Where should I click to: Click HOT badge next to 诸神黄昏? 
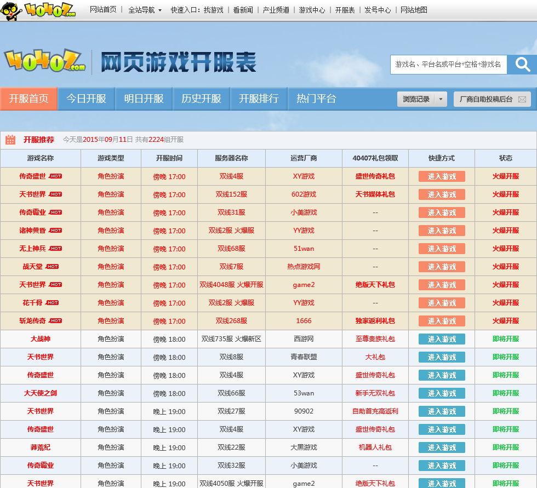(x=55, y=231)
